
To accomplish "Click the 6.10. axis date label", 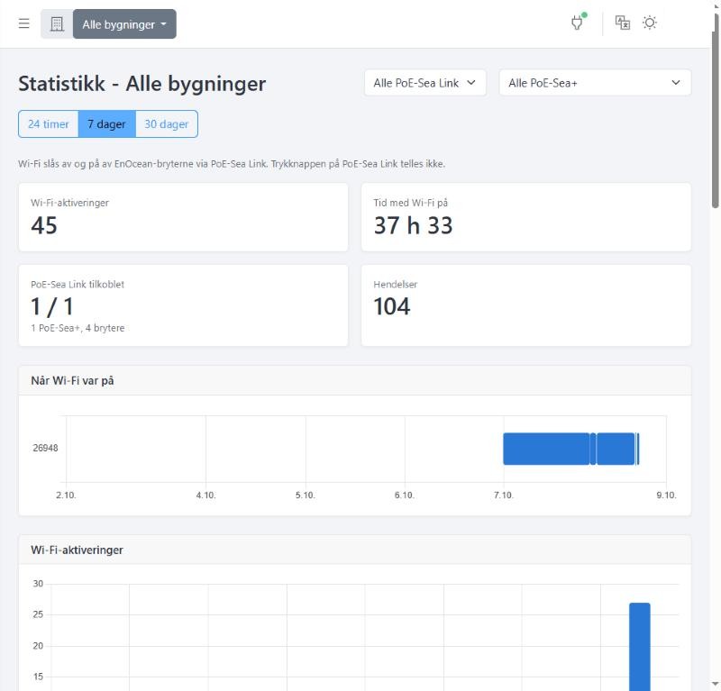I will pyautogui.click(x=404, y=496).
